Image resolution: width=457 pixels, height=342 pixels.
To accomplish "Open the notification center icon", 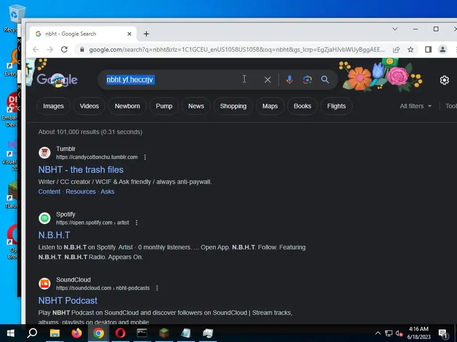I will [x=443, y=334].
